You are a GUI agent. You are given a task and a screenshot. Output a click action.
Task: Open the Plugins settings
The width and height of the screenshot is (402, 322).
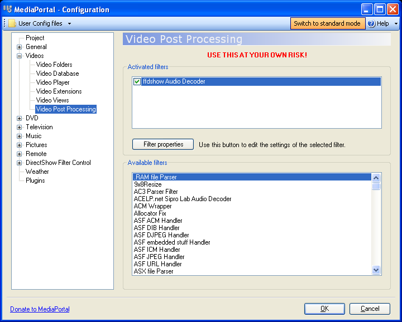pos(35,180)
